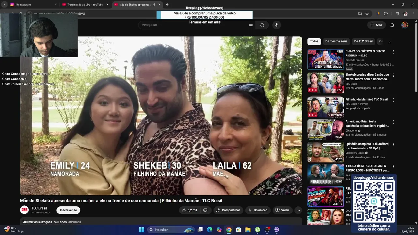The height and width of the screenshot is (235, 418).
Task: Click the Valeu thanks button
Action: 282,210
